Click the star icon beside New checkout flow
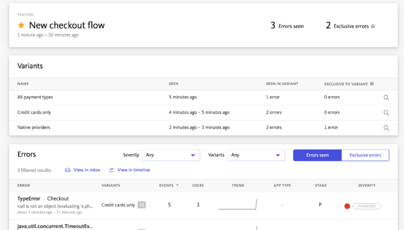This screenshot has height=230, width=404. click(x=21, y=25)
